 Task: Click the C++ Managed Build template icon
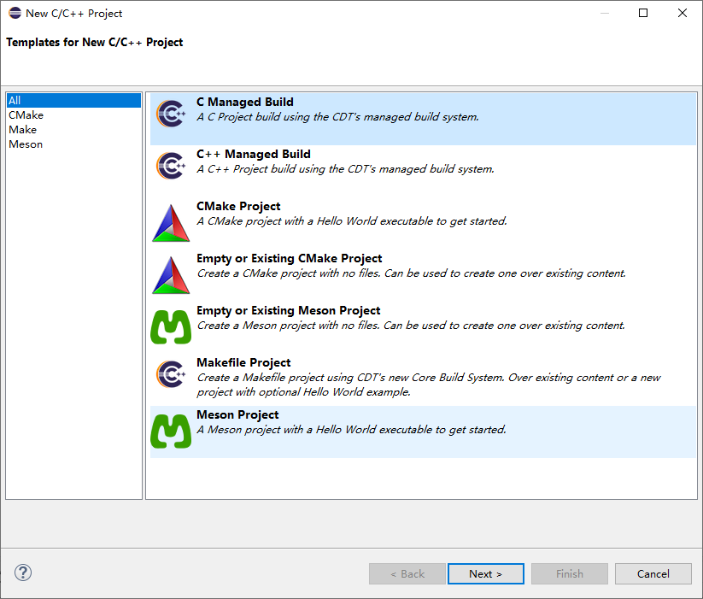click(x=171, y=166)
